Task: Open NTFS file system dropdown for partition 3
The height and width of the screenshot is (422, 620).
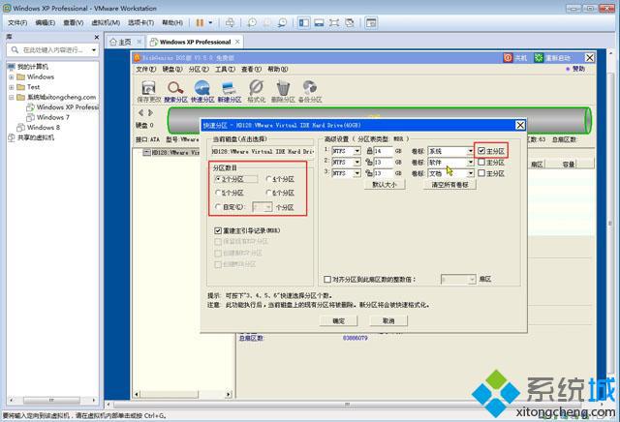Action: (357, 173)
